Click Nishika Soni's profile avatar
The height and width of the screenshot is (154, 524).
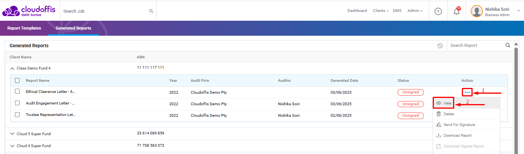(x=477, y=11)
